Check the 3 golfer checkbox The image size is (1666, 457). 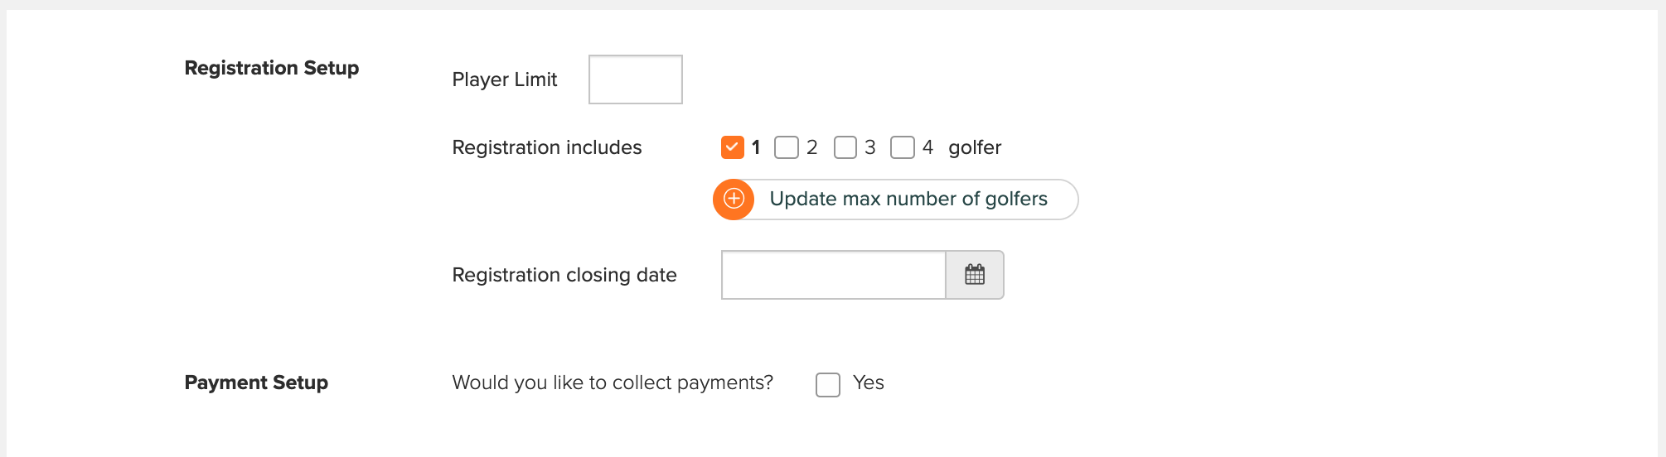pos(845,147)
